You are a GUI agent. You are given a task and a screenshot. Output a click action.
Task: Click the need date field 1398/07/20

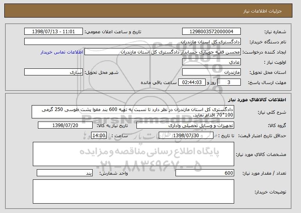click(65, 125)
